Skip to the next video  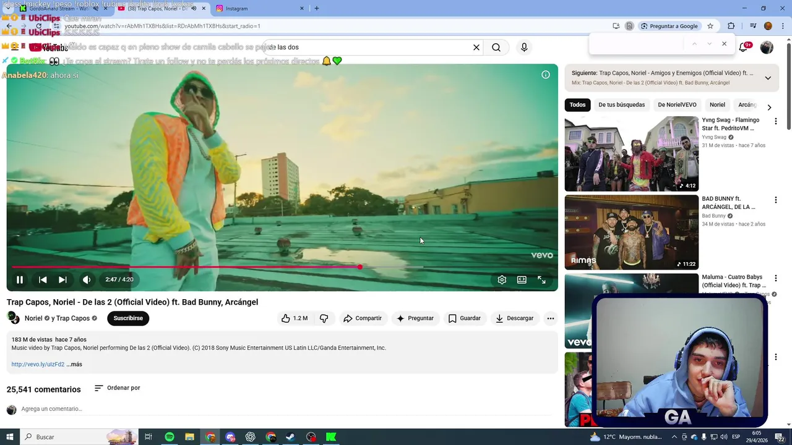coord(62,280)
